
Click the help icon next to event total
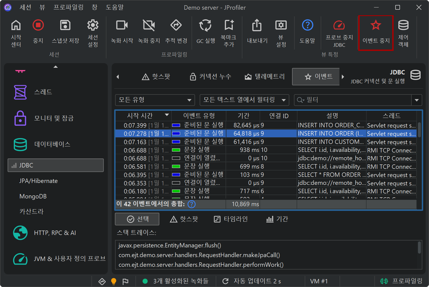coord(191,204)
